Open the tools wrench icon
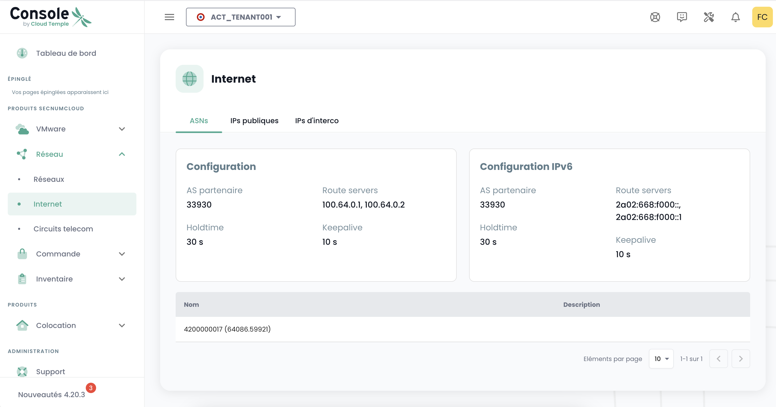Viewport: 776px width, 407px height. (709, 17)
